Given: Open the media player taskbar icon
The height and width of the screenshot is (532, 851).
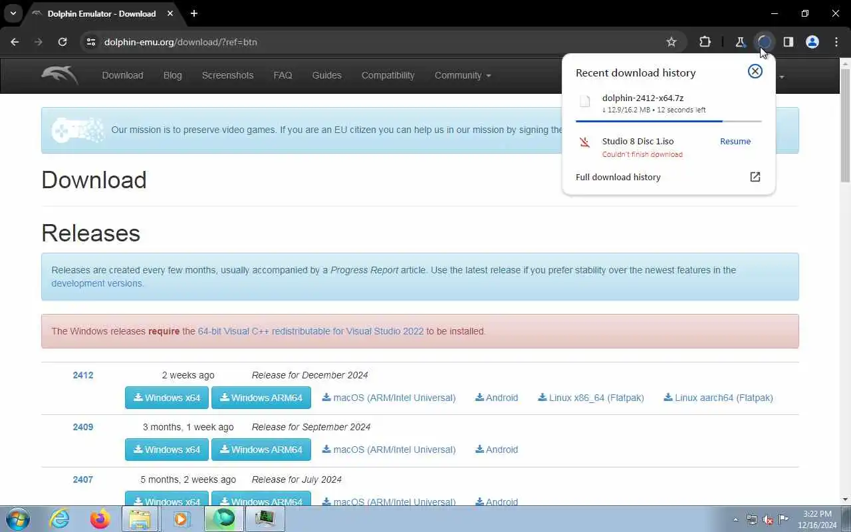Looking at the screenshot, I should [x=182, y=519].
